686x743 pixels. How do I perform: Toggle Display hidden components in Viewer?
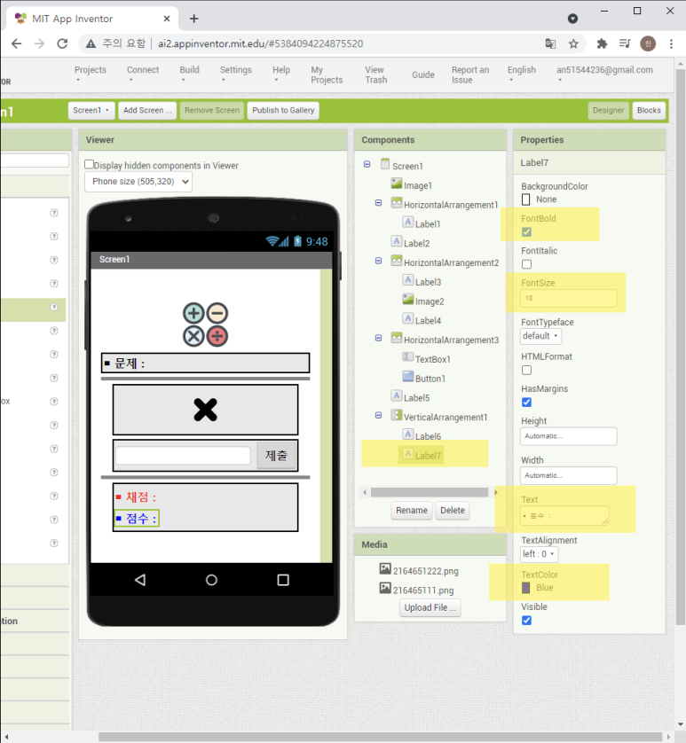[90, 164]
